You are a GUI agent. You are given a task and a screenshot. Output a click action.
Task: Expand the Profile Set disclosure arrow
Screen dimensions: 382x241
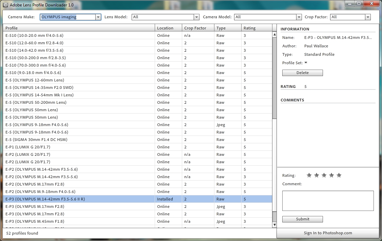[x=306, y=63]
